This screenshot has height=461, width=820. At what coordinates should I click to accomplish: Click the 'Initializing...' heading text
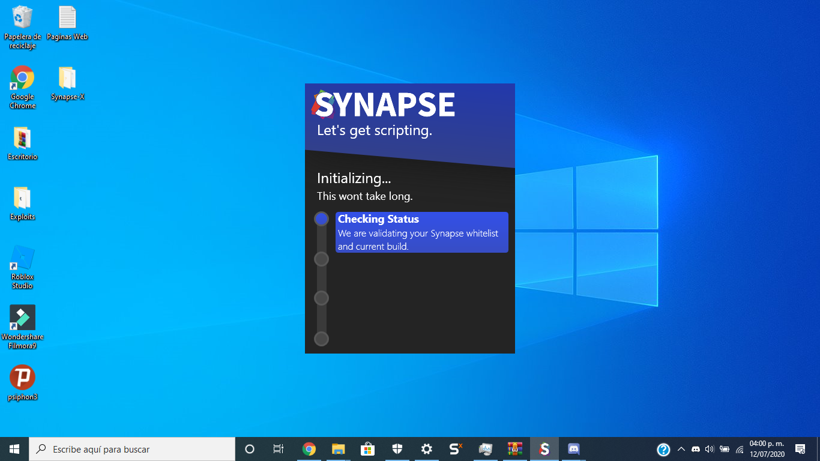(354, 178)
